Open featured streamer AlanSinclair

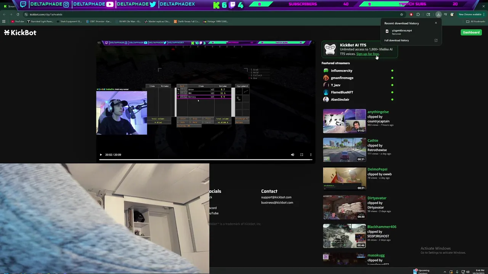(x=340, y=100)
